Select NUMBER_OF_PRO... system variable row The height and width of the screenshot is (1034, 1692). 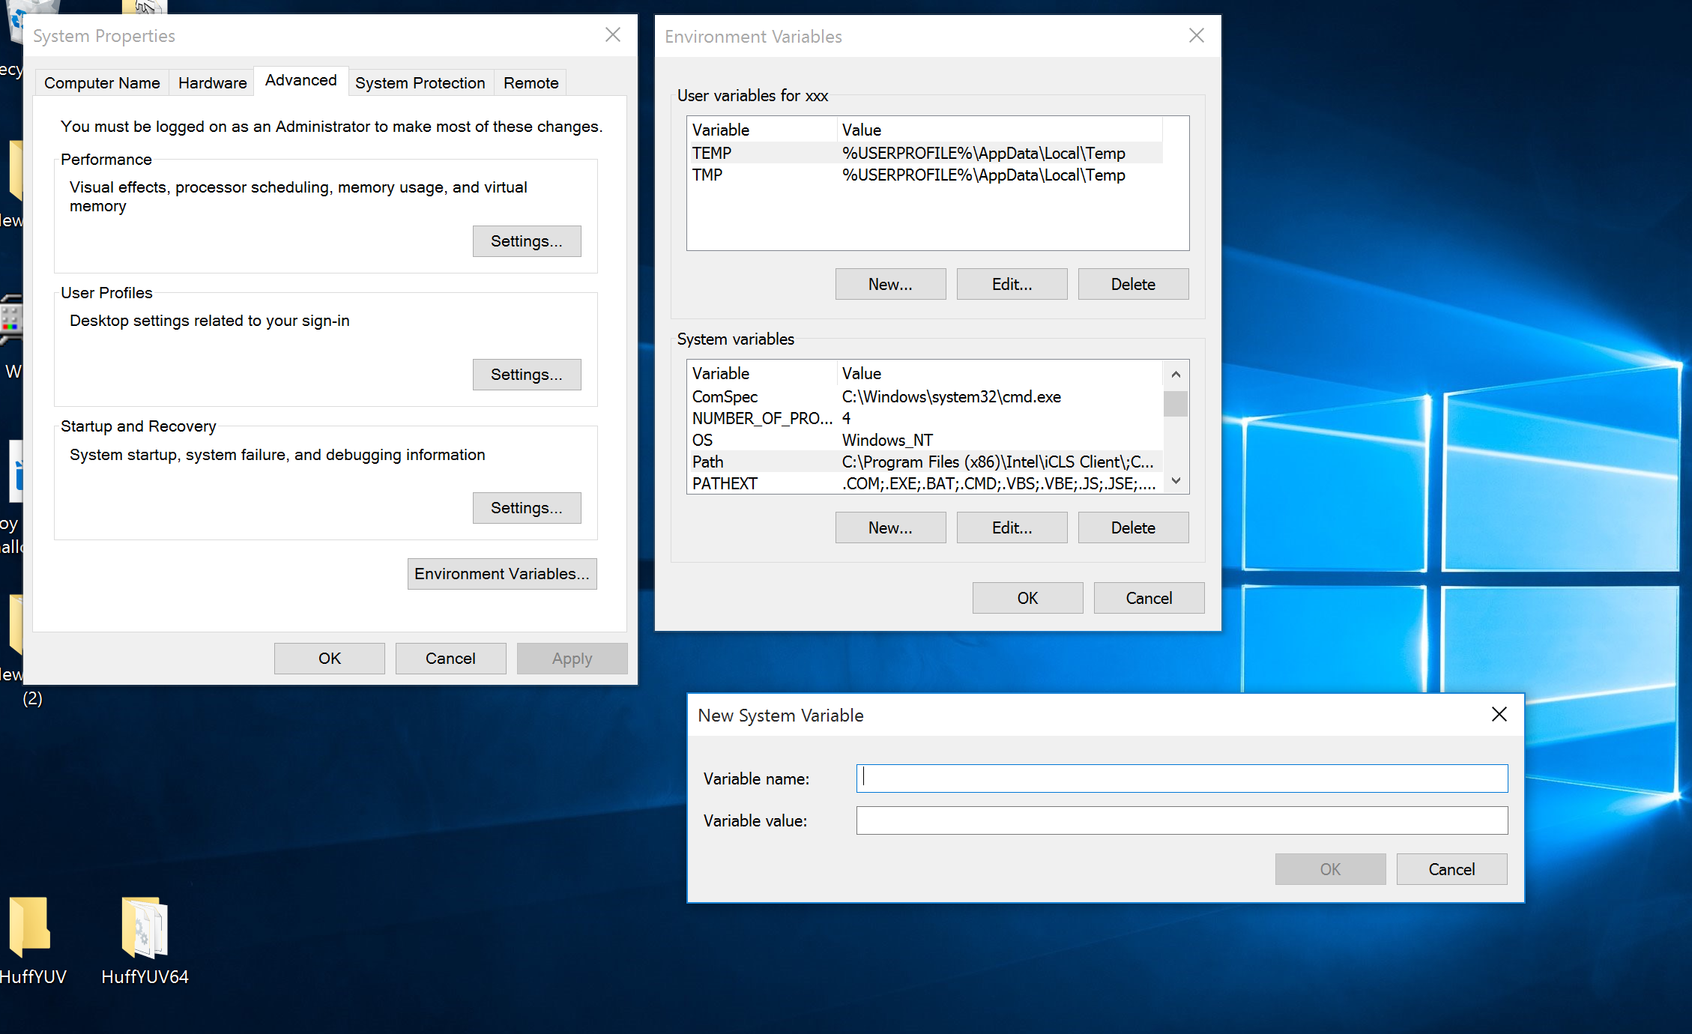925,418
